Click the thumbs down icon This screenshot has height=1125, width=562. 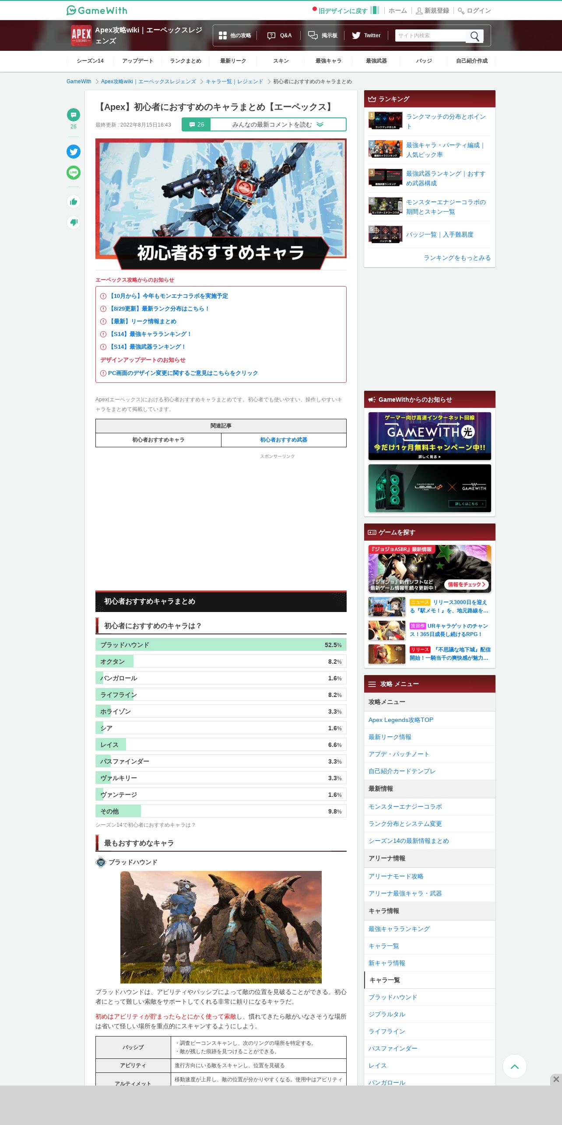(74, 223)
